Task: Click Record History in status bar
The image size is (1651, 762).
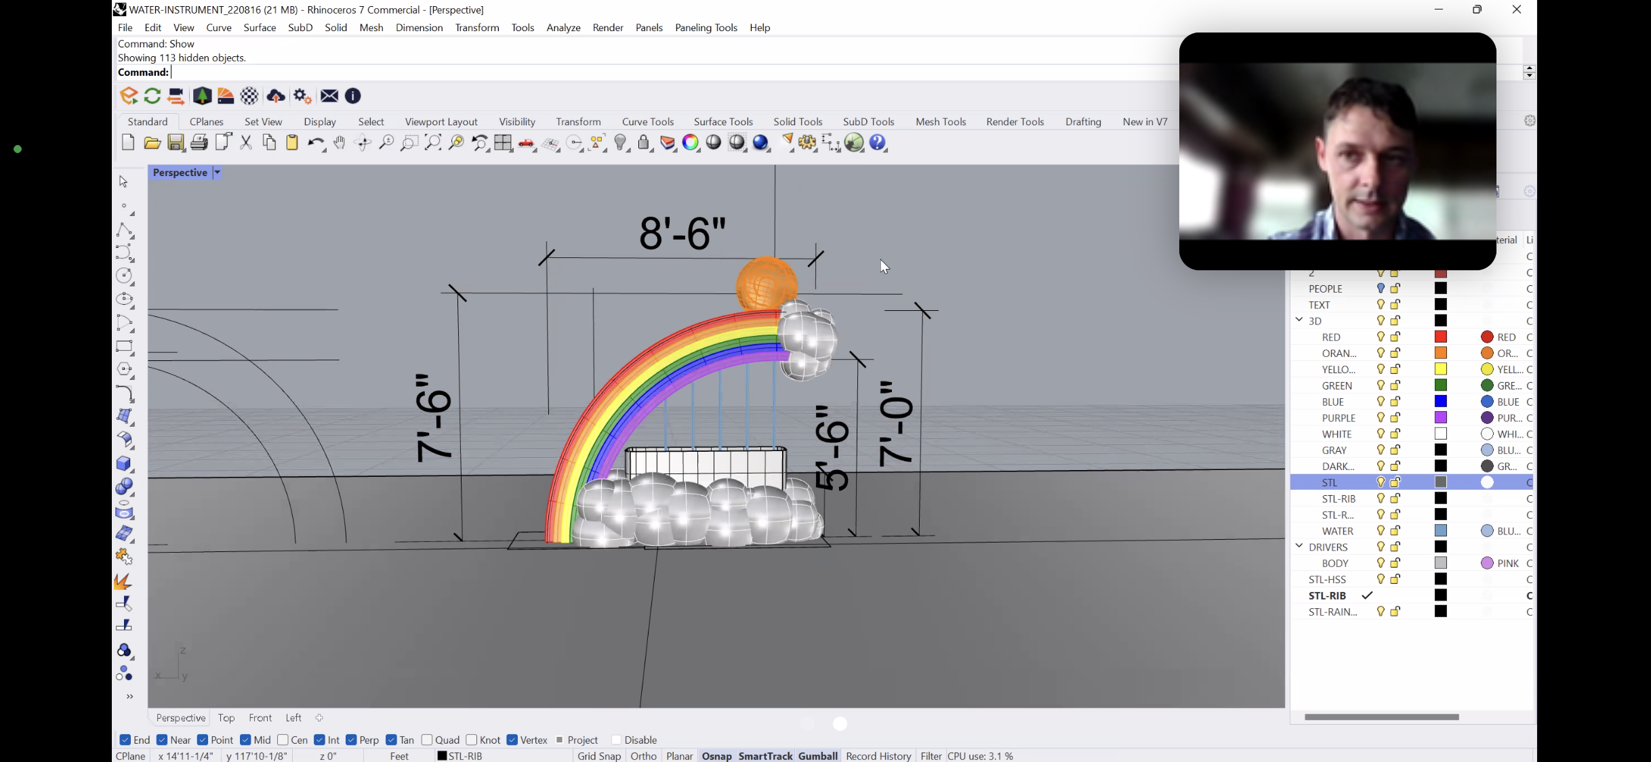Action: 878,756
